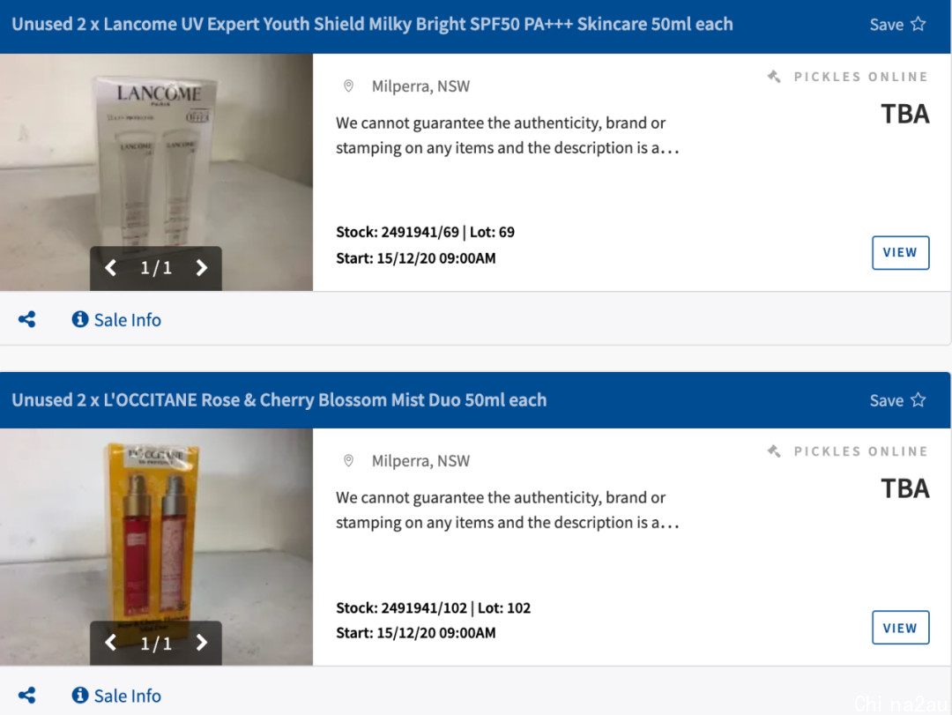Click the location pin icon for L'OCCITANE listing
The width and height of the screenshot is (952, 715).
(x=348, y=461)
